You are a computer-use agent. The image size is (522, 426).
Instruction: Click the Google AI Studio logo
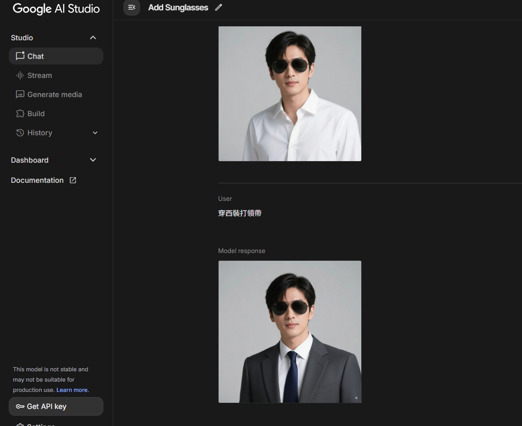[56, 9]
